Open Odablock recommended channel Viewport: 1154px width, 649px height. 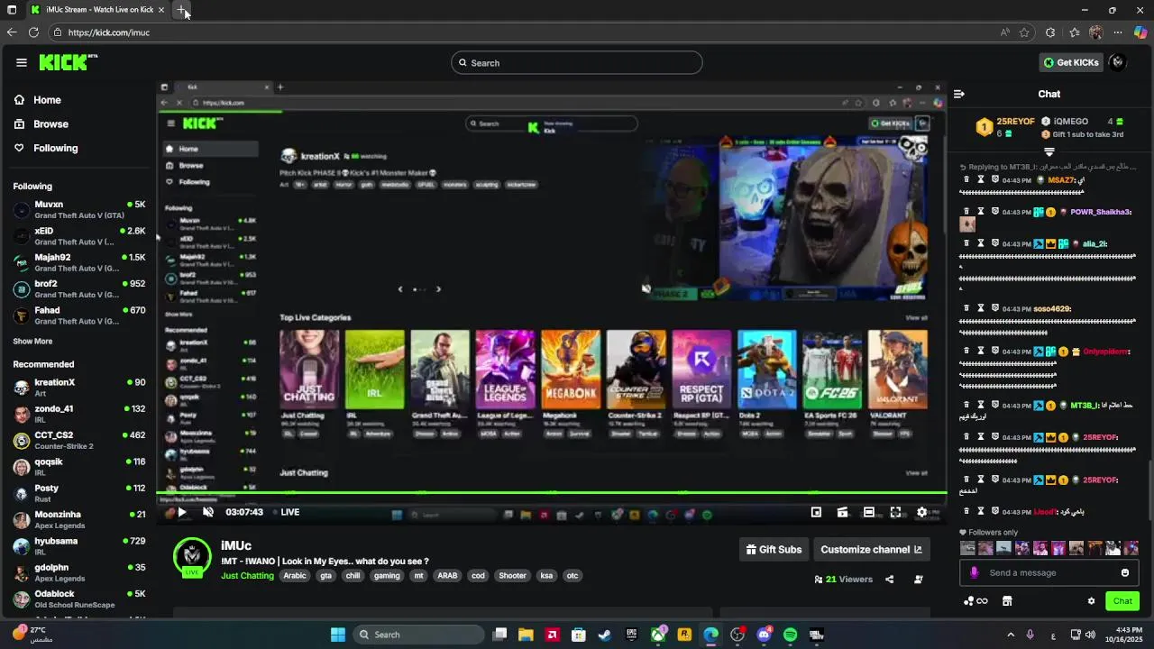coord(79,599)
